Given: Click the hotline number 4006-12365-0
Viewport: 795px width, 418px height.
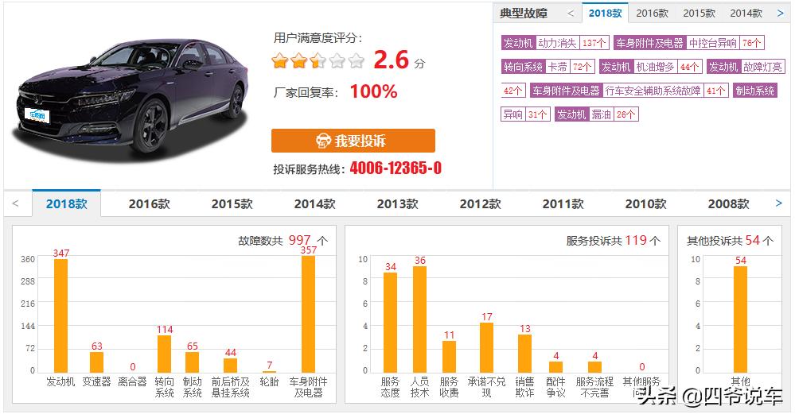Looking at the screenshot, I should [396, 168].
